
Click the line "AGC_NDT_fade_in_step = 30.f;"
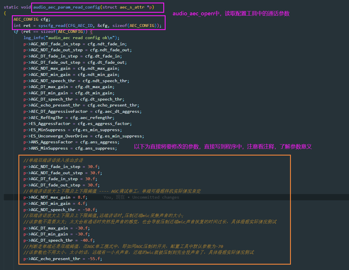click(62, 167)
